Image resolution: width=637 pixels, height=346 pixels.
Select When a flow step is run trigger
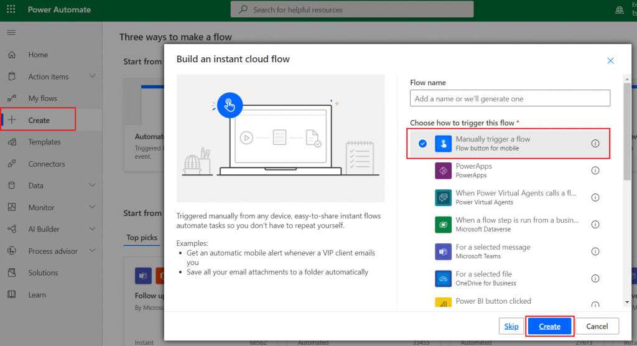pos(509,225)
